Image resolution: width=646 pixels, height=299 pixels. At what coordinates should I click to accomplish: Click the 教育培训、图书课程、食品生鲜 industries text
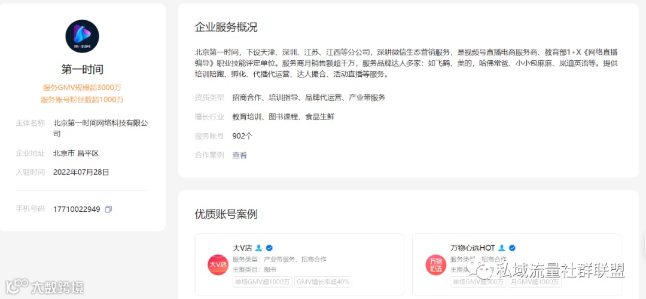[283, 117]
